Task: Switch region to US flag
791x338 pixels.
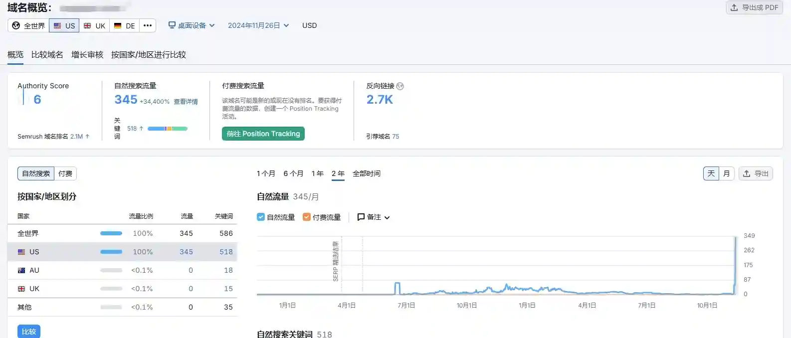Action: click(x=64, y=25)
